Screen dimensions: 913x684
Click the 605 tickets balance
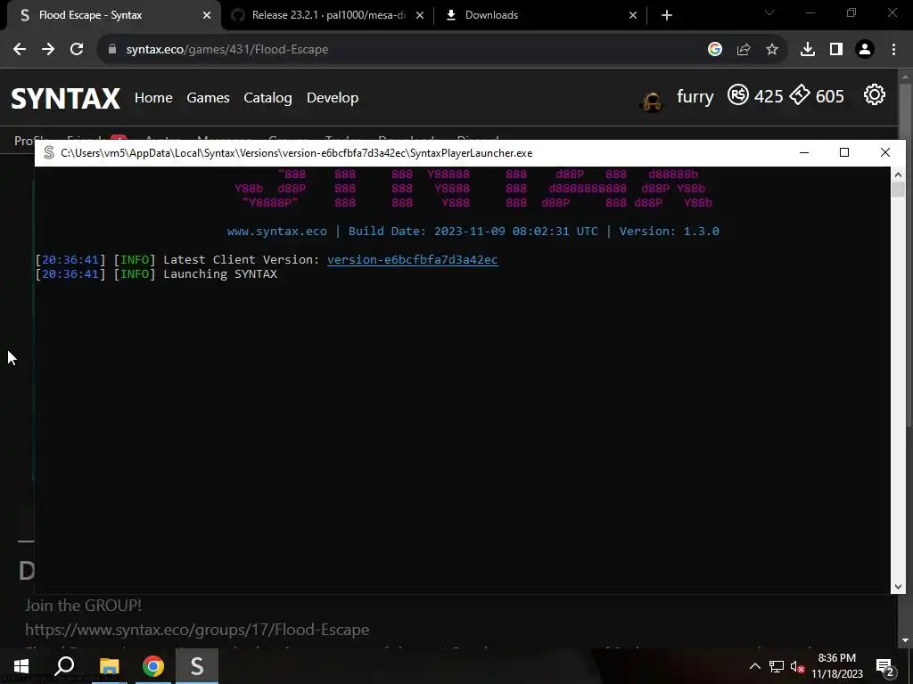tap(830, 96)
